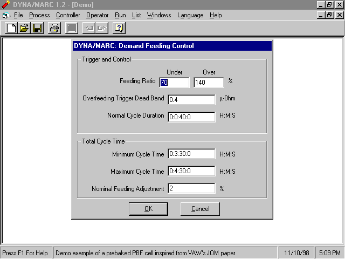Click the µ-Ohm unit label
This screenshot has height=259, width=345.
(x=227, y=98)
